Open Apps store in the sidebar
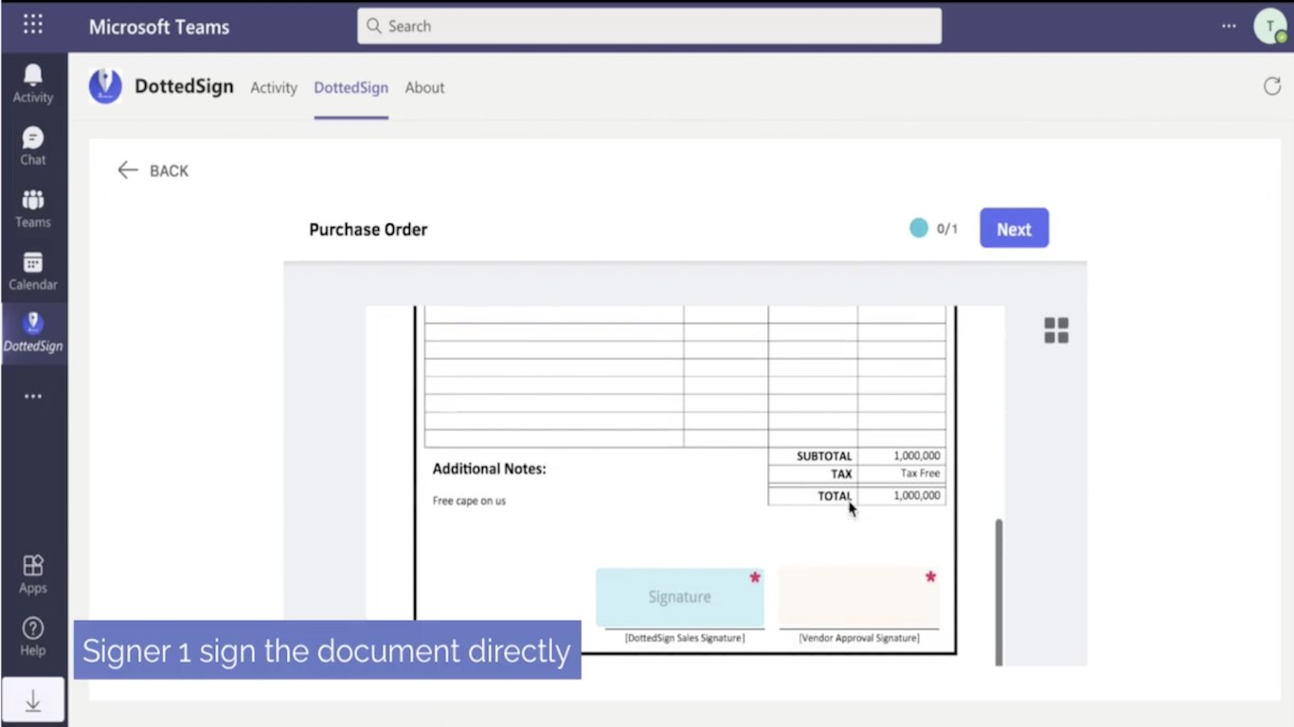The image size is (1294, 727). (x=33, y=574)
